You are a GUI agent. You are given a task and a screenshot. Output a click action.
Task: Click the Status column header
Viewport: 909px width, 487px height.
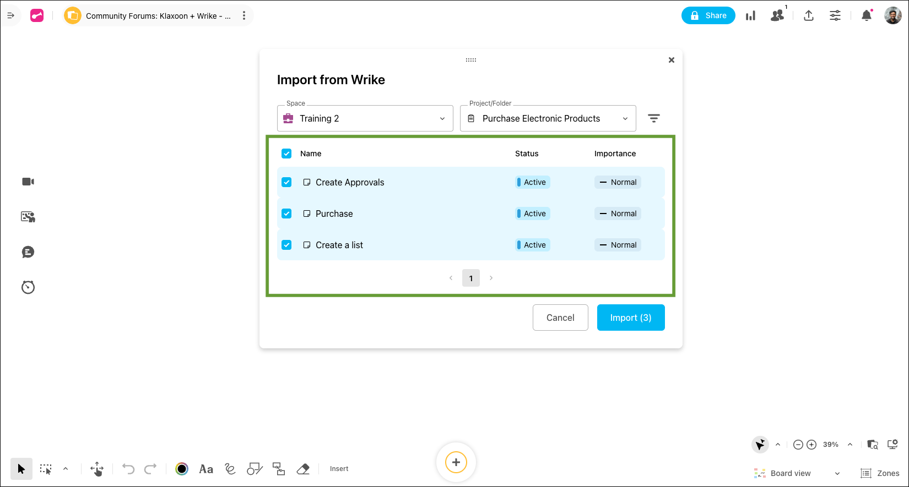[527, 154]
